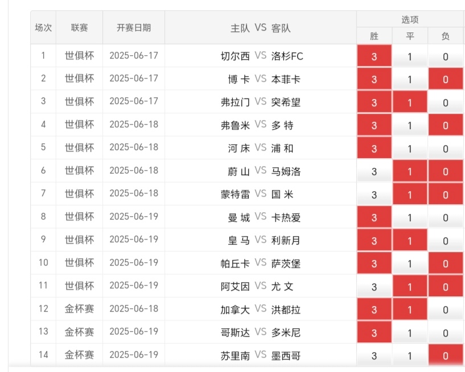Deselect loss option 0 for 博卡 VS 本菲卡
465x372 pixels.
click(x=446, y=79)
